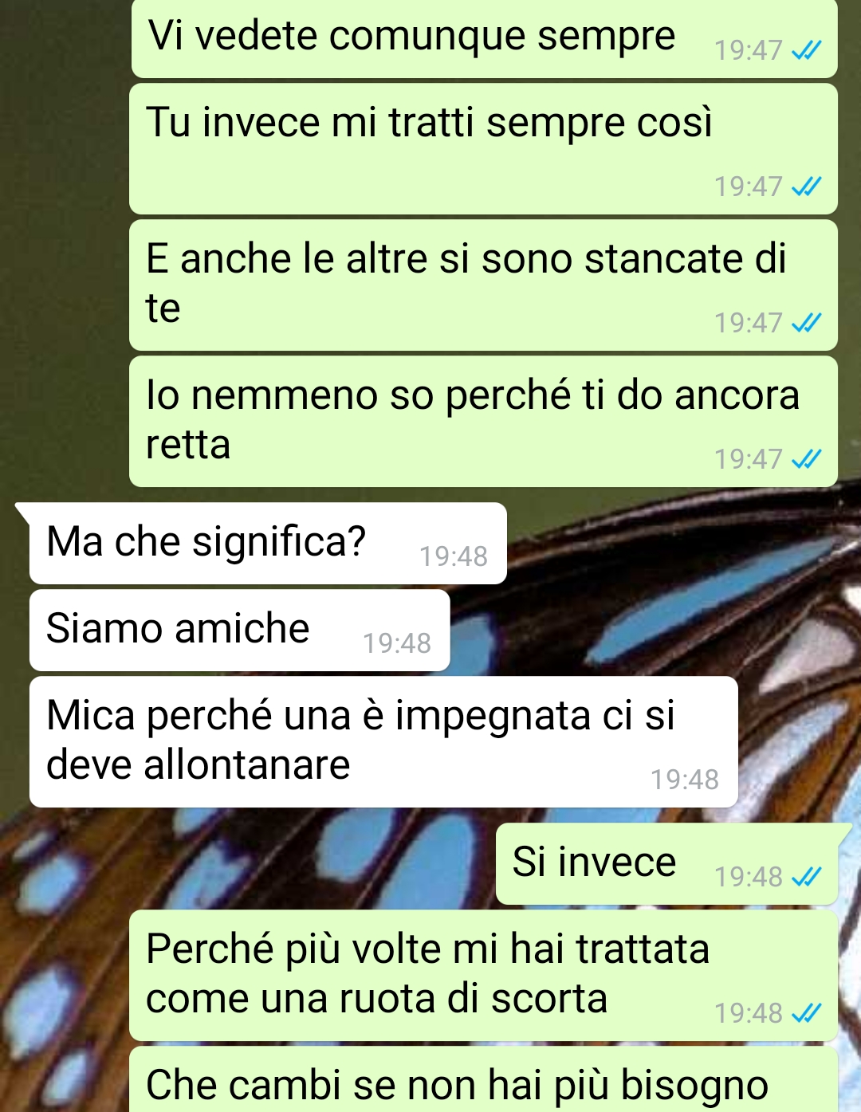Tap the 'Che cambi se non hai più bisogno' bubble

tap(484, 1080)
